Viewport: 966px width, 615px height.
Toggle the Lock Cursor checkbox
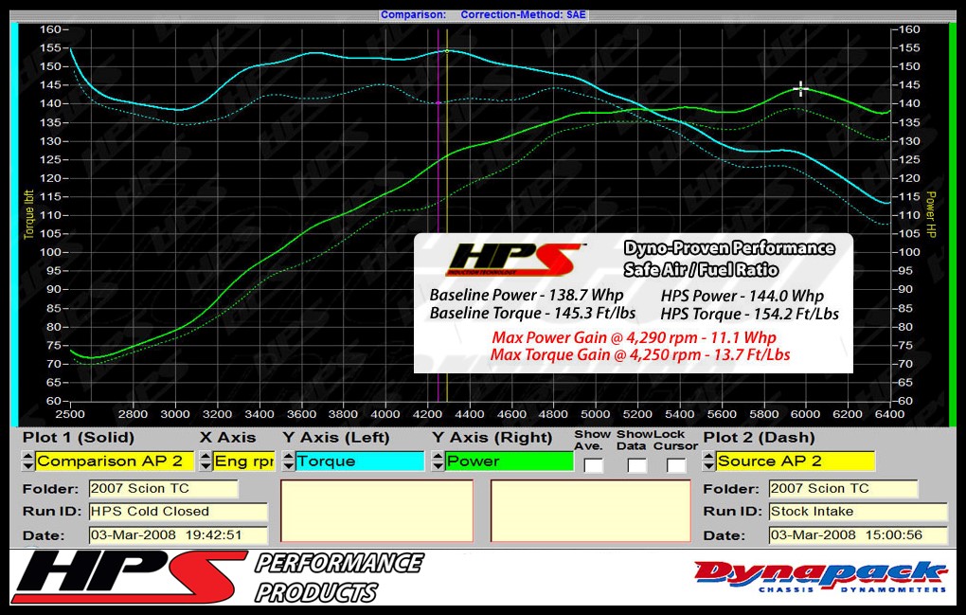[676, 465]
